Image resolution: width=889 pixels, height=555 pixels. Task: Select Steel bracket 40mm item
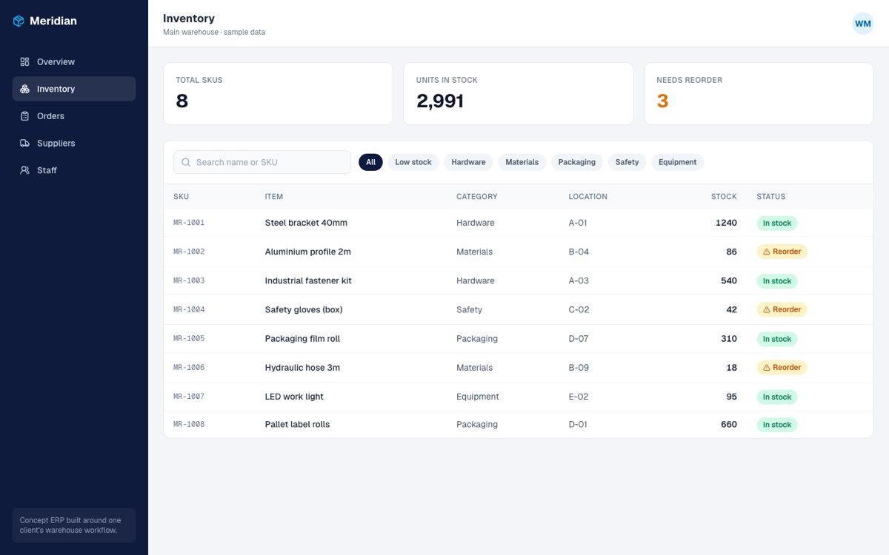306,223
